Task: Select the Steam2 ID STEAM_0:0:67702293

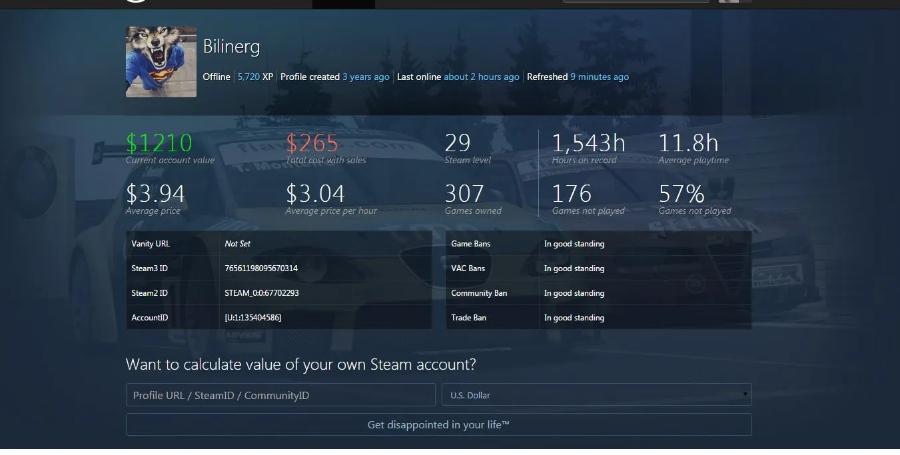Action: point(262,293)
